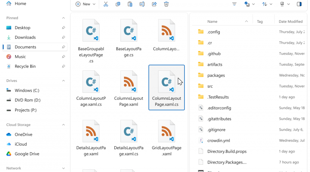Screen dimensions: 310x172
Task: Select the .gitattributes file row
Action: click(250, 119)
